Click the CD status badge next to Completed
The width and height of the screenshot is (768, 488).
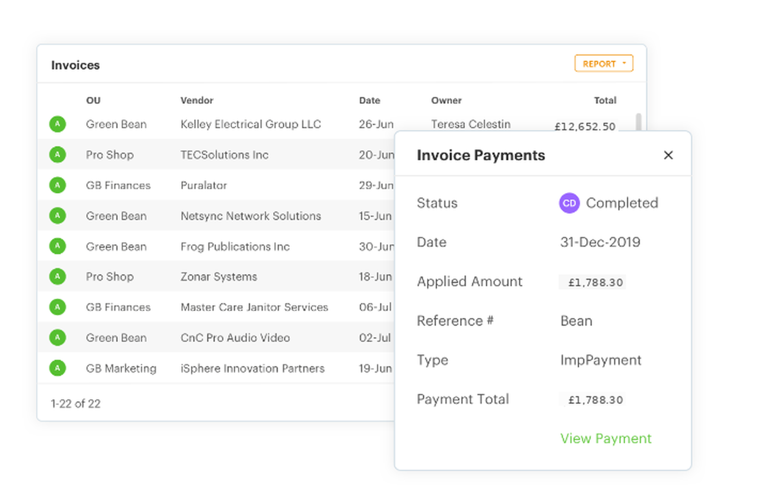[569, 203]
